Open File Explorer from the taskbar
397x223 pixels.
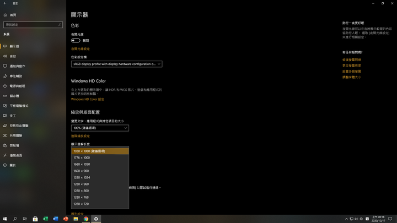click(76, 219)
